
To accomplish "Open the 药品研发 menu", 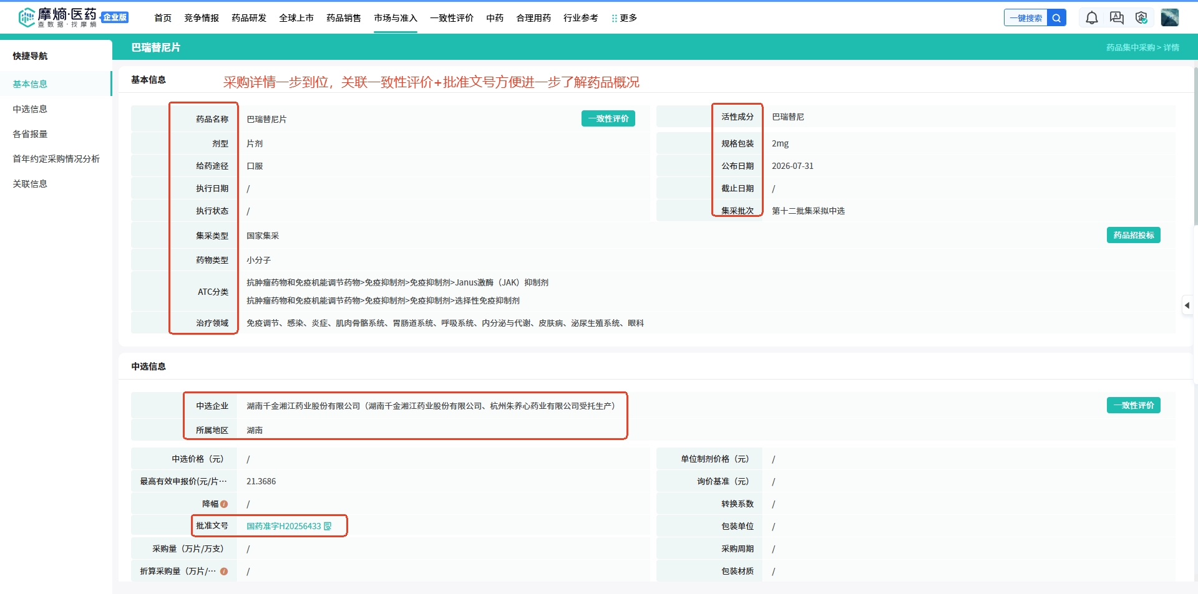I will (x=249, y=18).
